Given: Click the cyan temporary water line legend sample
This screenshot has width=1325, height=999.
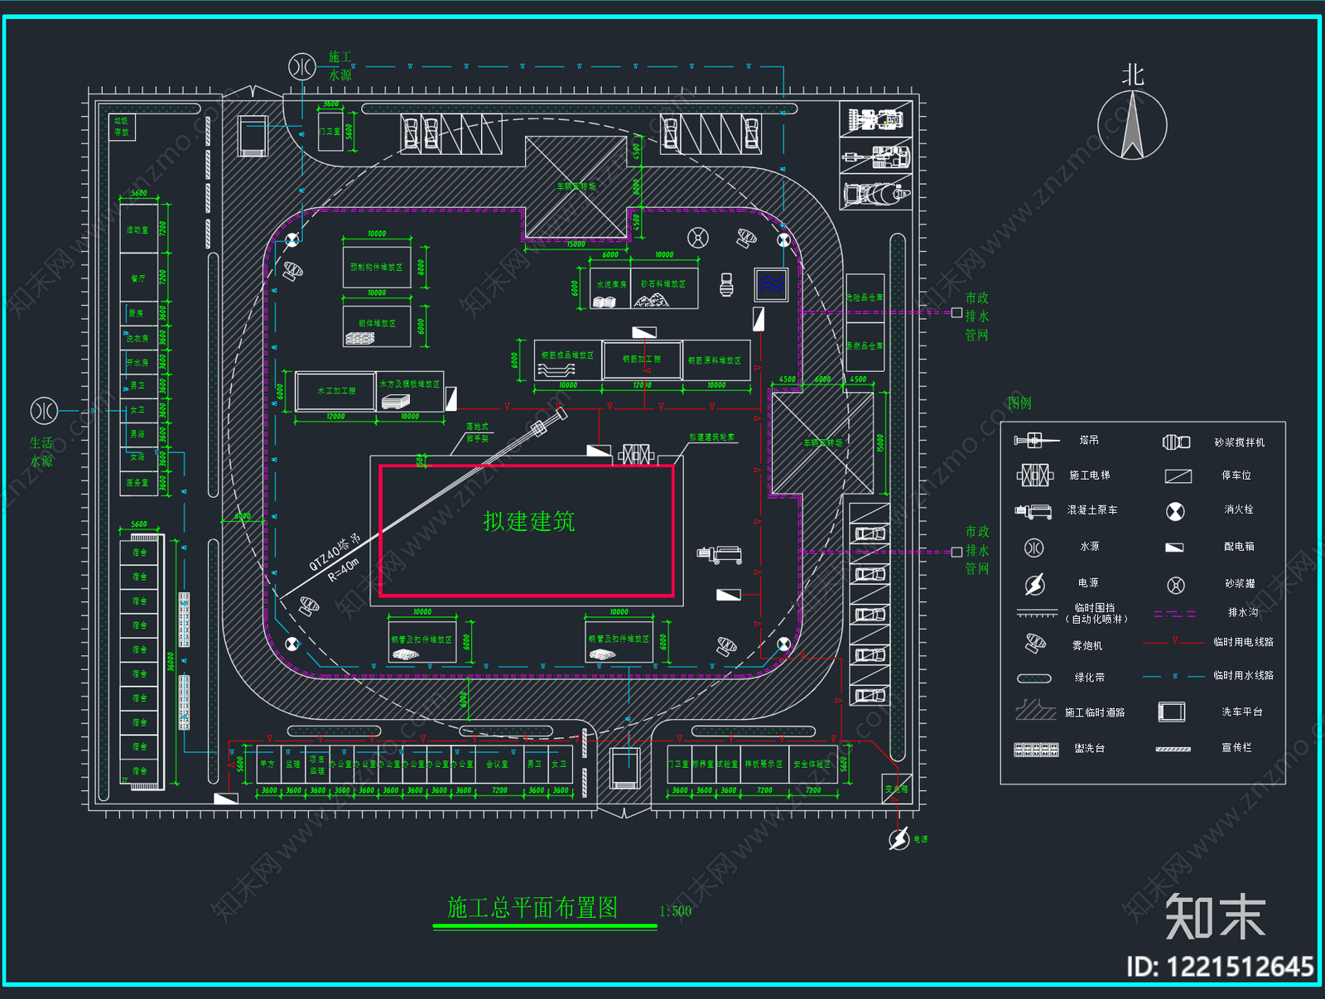Looking at the screenshot, I should point(1173,676).
